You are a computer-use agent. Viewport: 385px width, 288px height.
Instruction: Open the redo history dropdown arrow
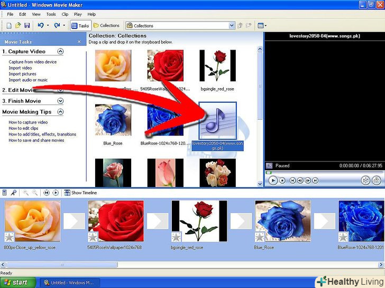(x=64, y=25)
